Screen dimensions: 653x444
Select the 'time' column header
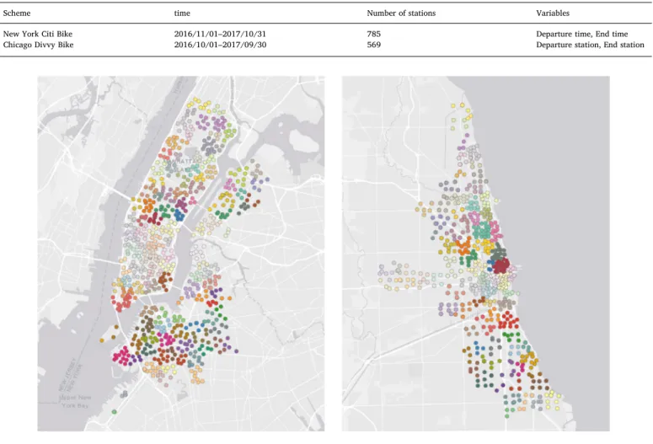(182, 13)
